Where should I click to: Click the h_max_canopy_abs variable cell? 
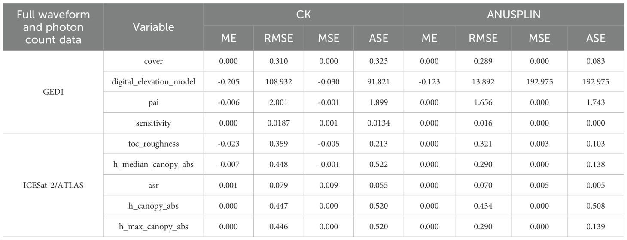(x=153, y=227)
